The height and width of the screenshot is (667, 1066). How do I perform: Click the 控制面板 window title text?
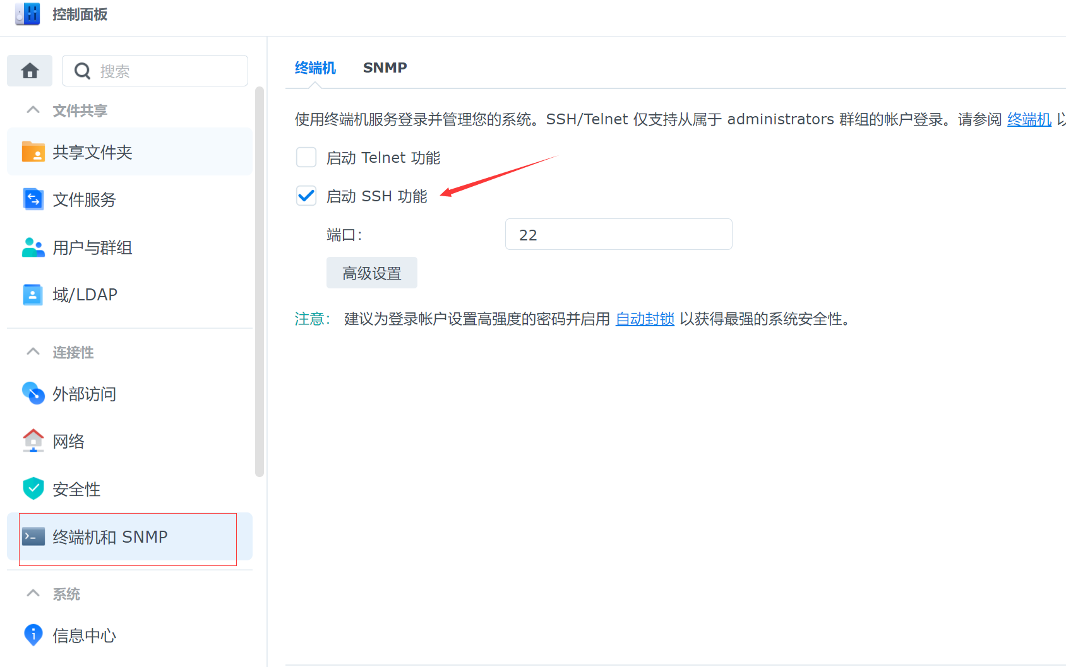pyautogui.click(x=80, y=14)
